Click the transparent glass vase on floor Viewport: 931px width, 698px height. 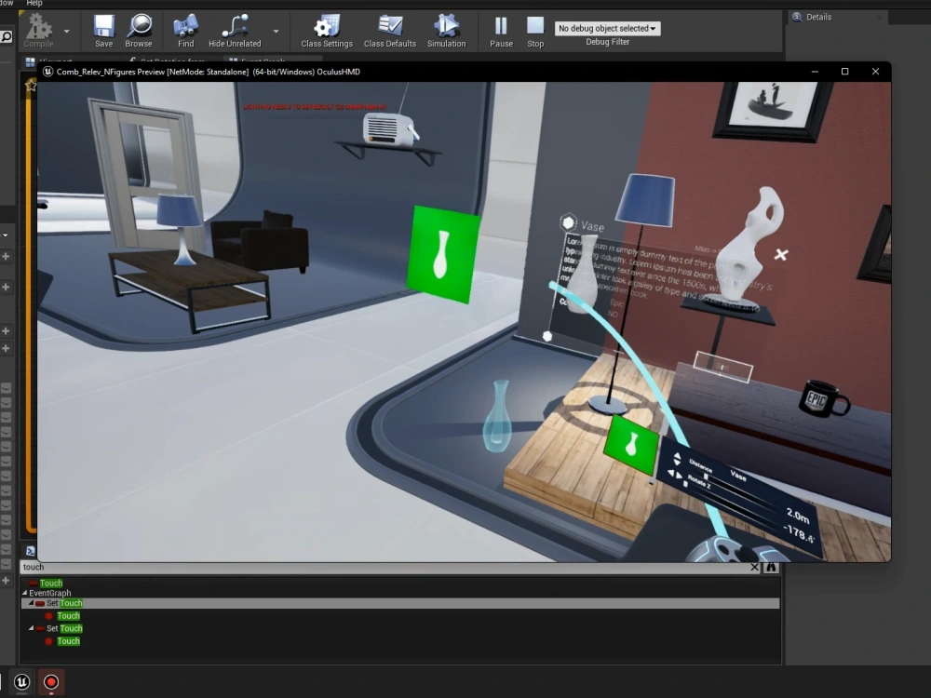coord(497,415)
